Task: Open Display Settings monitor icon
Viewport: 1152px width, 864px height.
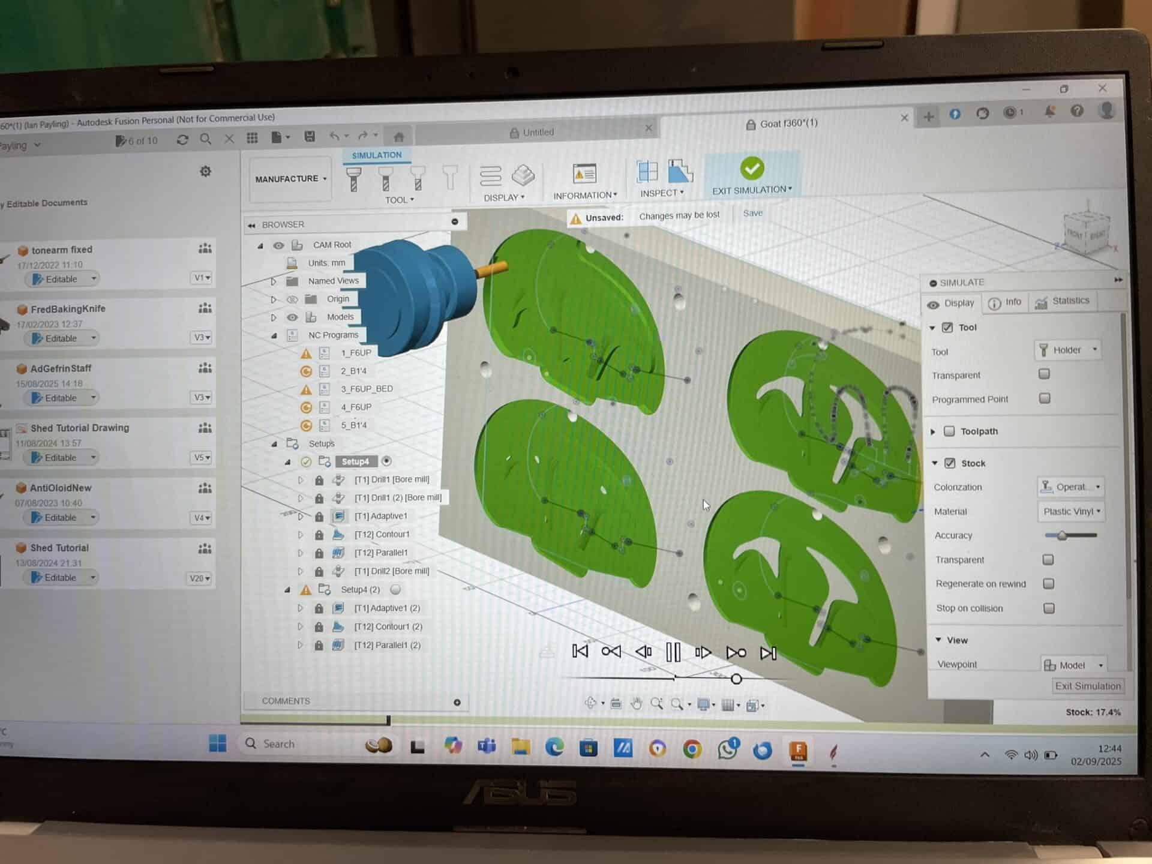Action: [x=703, y=705]
